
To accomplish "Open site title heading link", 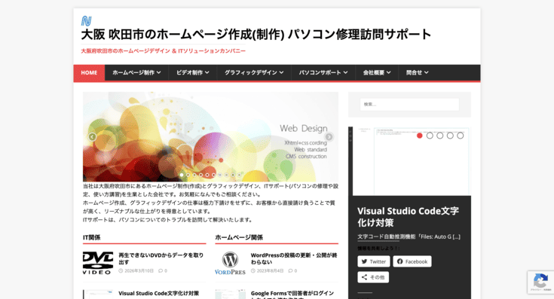I will click(x=256, y=35).
